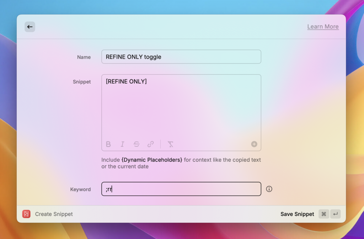Click the info icon beside Keyword field
364x239 pixels.
pyautogui.click(x=269, y=189)
